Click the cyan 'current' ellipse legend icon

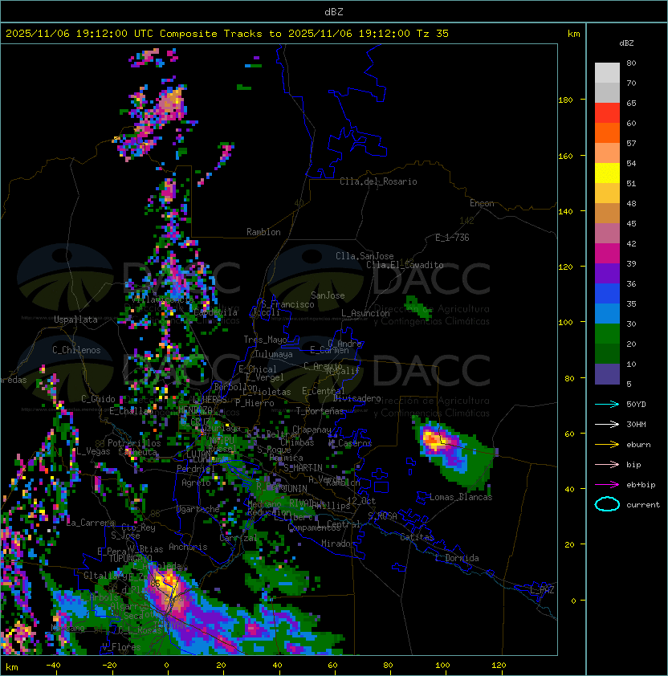(x=607, y=504)
